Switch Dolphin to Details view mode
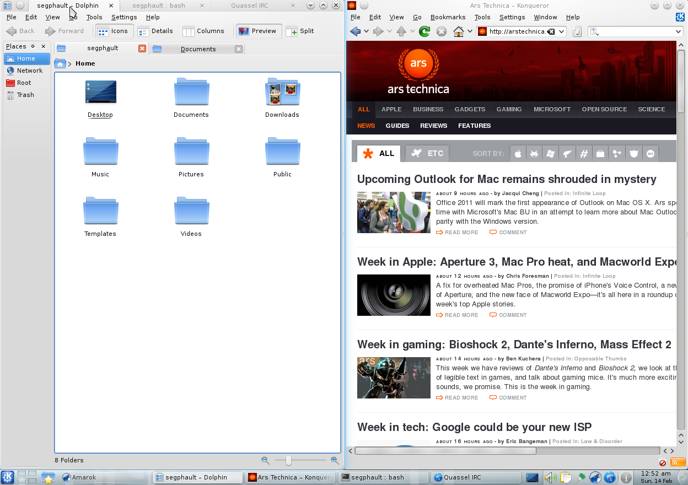 (x=155, y=31)
